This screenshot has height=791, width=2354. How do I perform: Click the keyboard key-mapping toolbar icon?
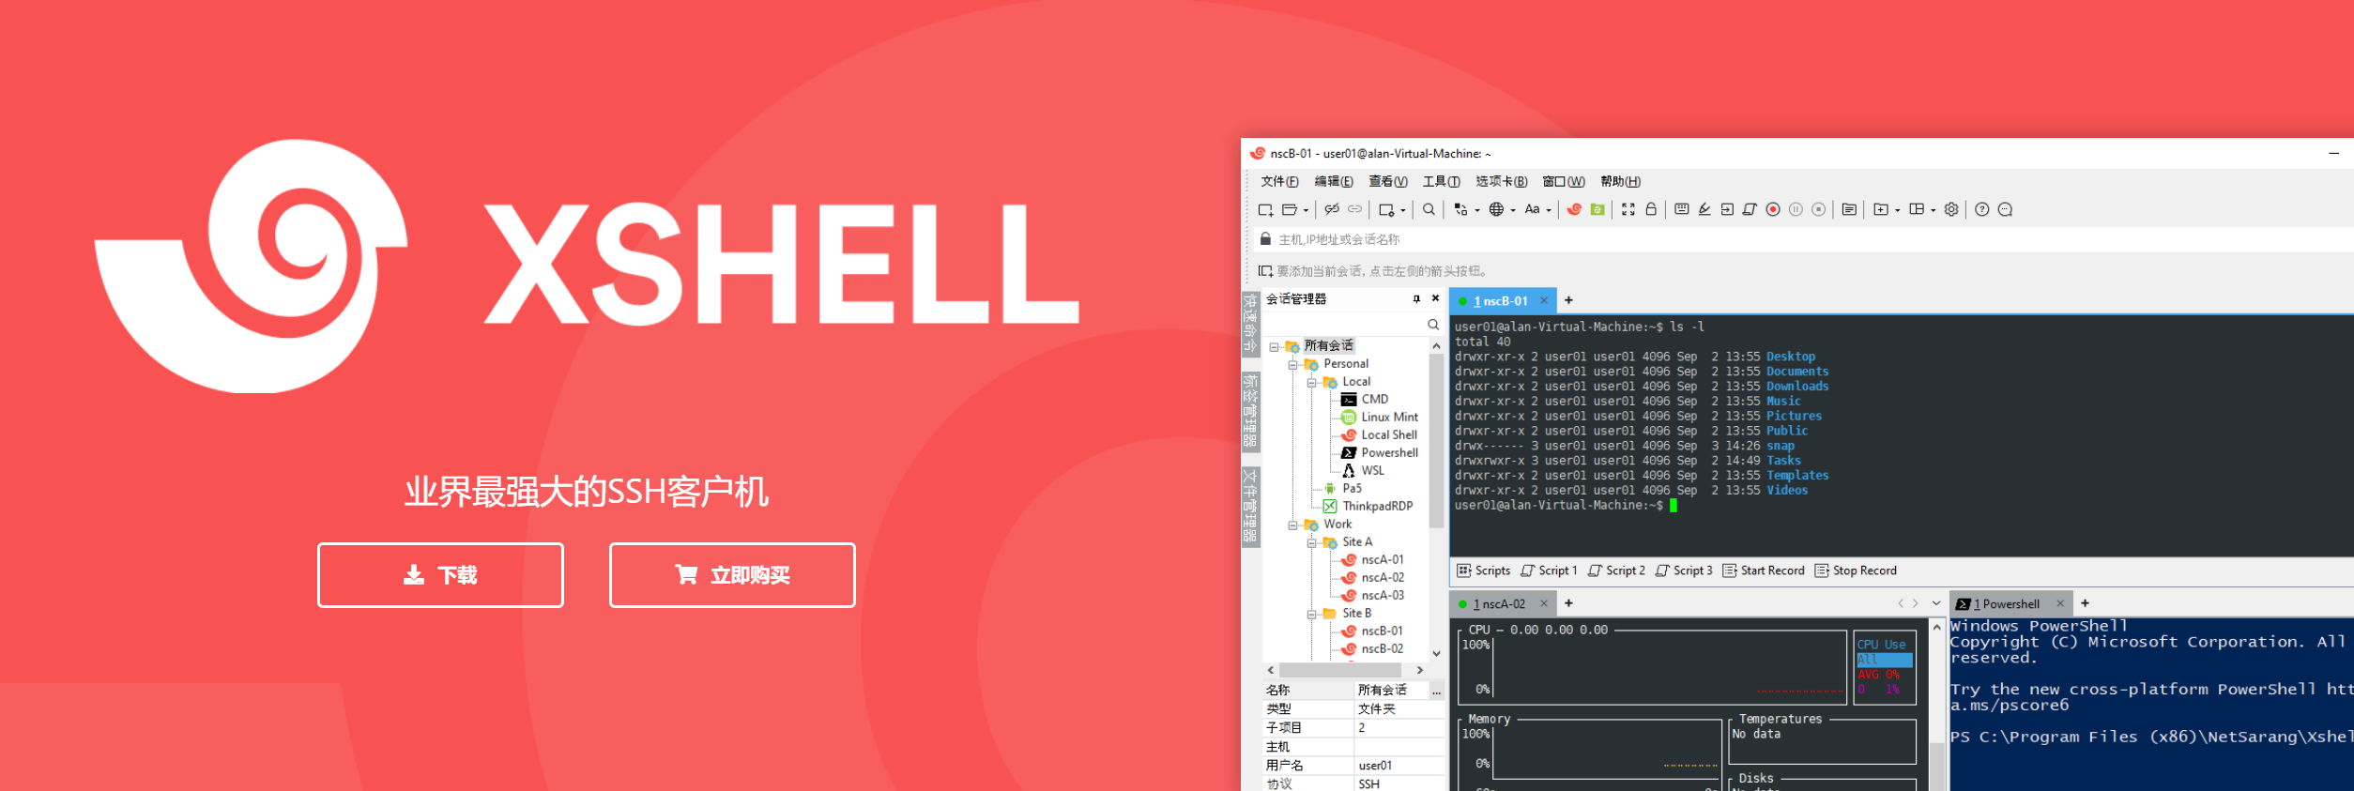[x=1682, y=210]
